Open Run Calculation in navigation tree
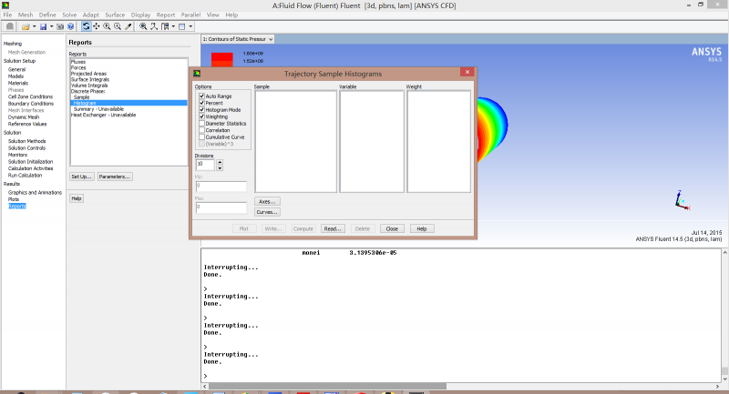 pyautogui.click(x=26, y=176)
